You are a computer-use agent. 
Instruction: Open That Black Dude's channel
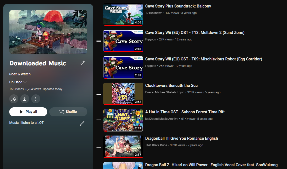click(x=156, y=145)
